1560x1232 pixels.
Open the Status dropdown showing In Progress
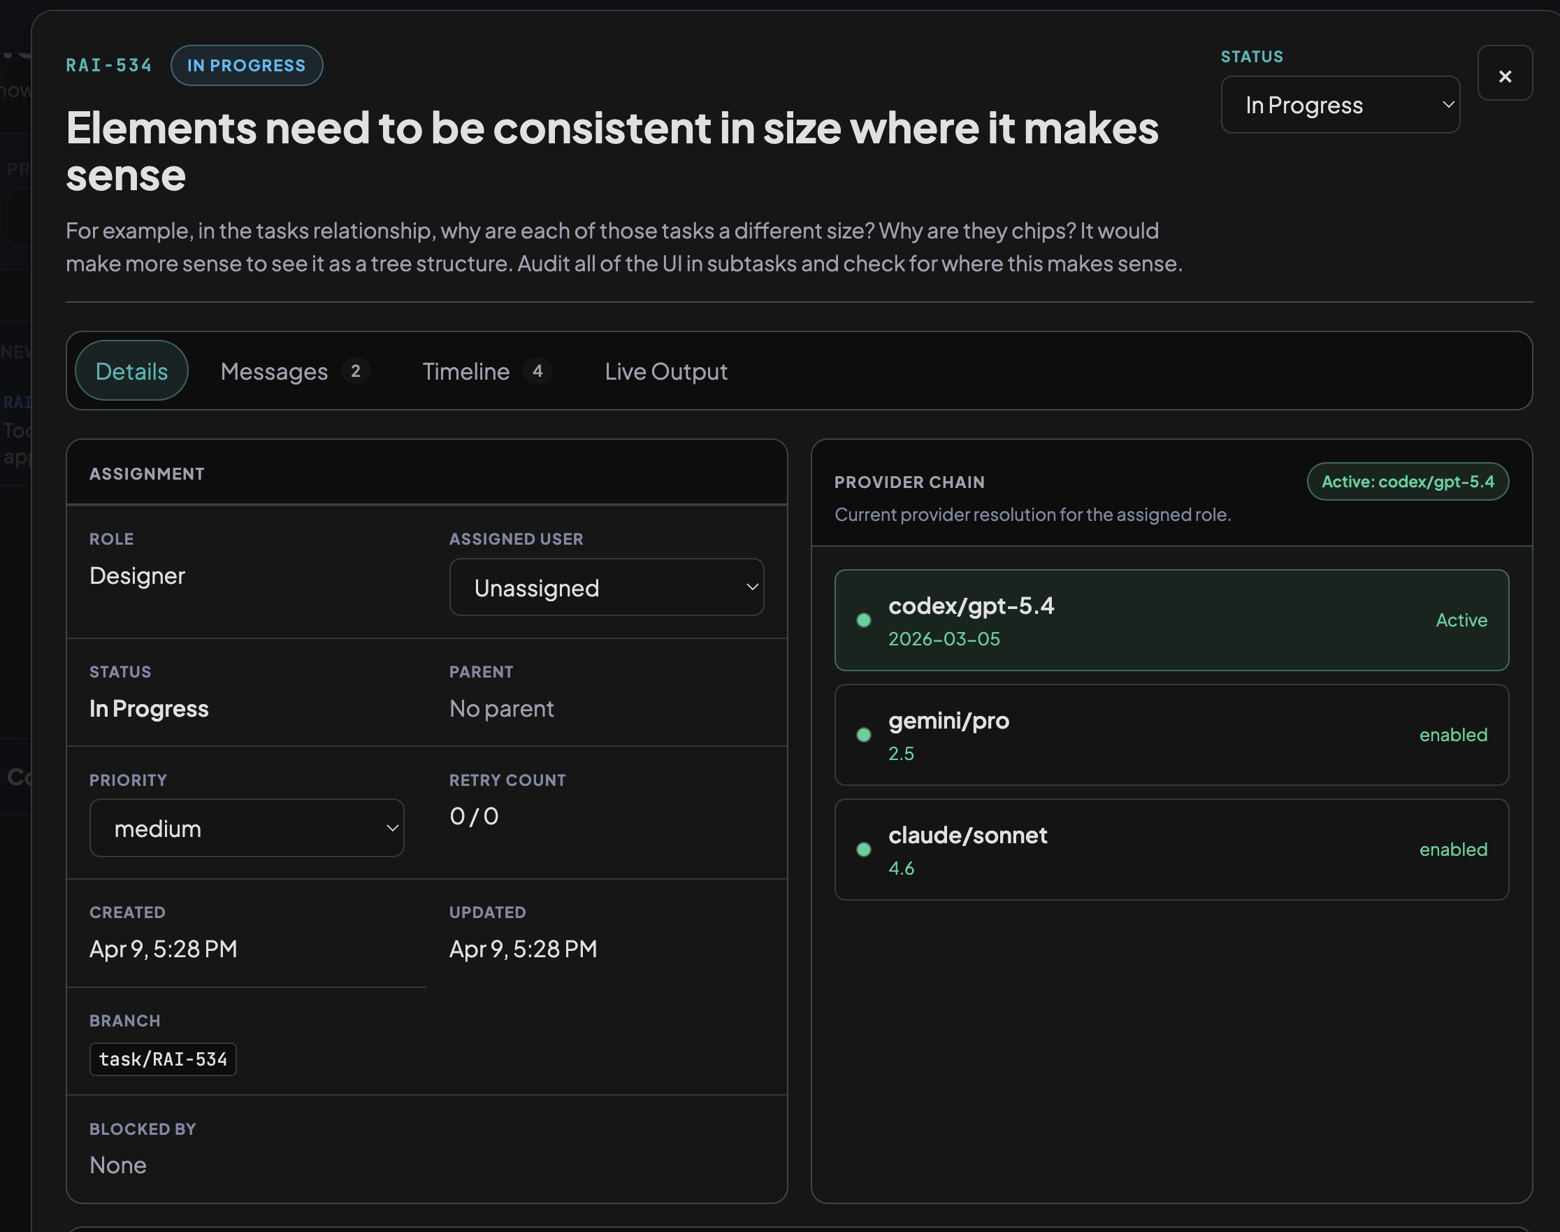(x=1340, y=105)
